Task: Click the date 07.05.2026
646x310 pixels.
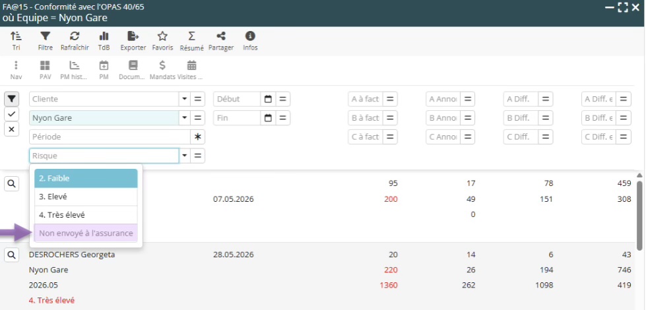Action: (x=233, y=199)
